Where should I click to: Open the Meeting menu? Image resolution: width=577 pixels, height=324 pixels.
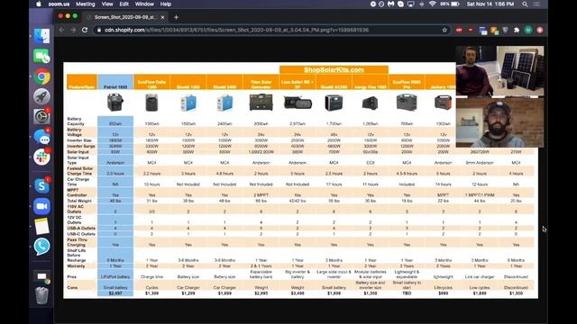[86, 4]
